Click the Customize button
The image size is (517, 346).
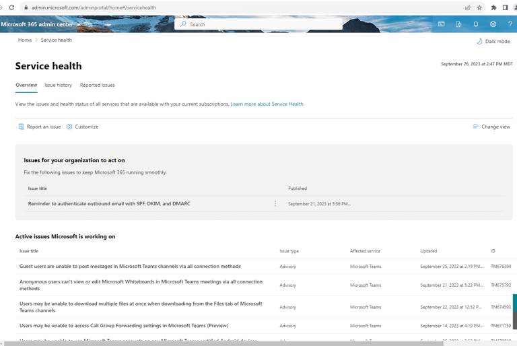pos(82,127)
